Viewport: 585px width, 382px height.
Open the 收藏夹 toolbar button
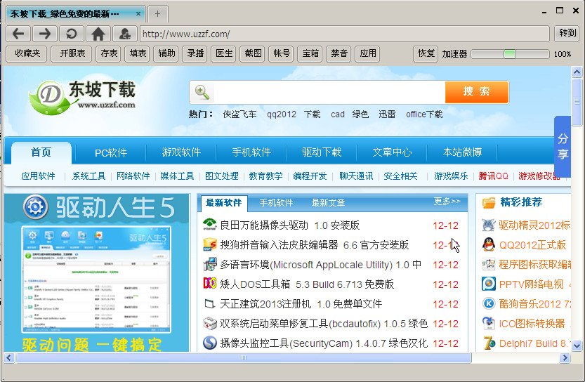[x=27, y=53]
